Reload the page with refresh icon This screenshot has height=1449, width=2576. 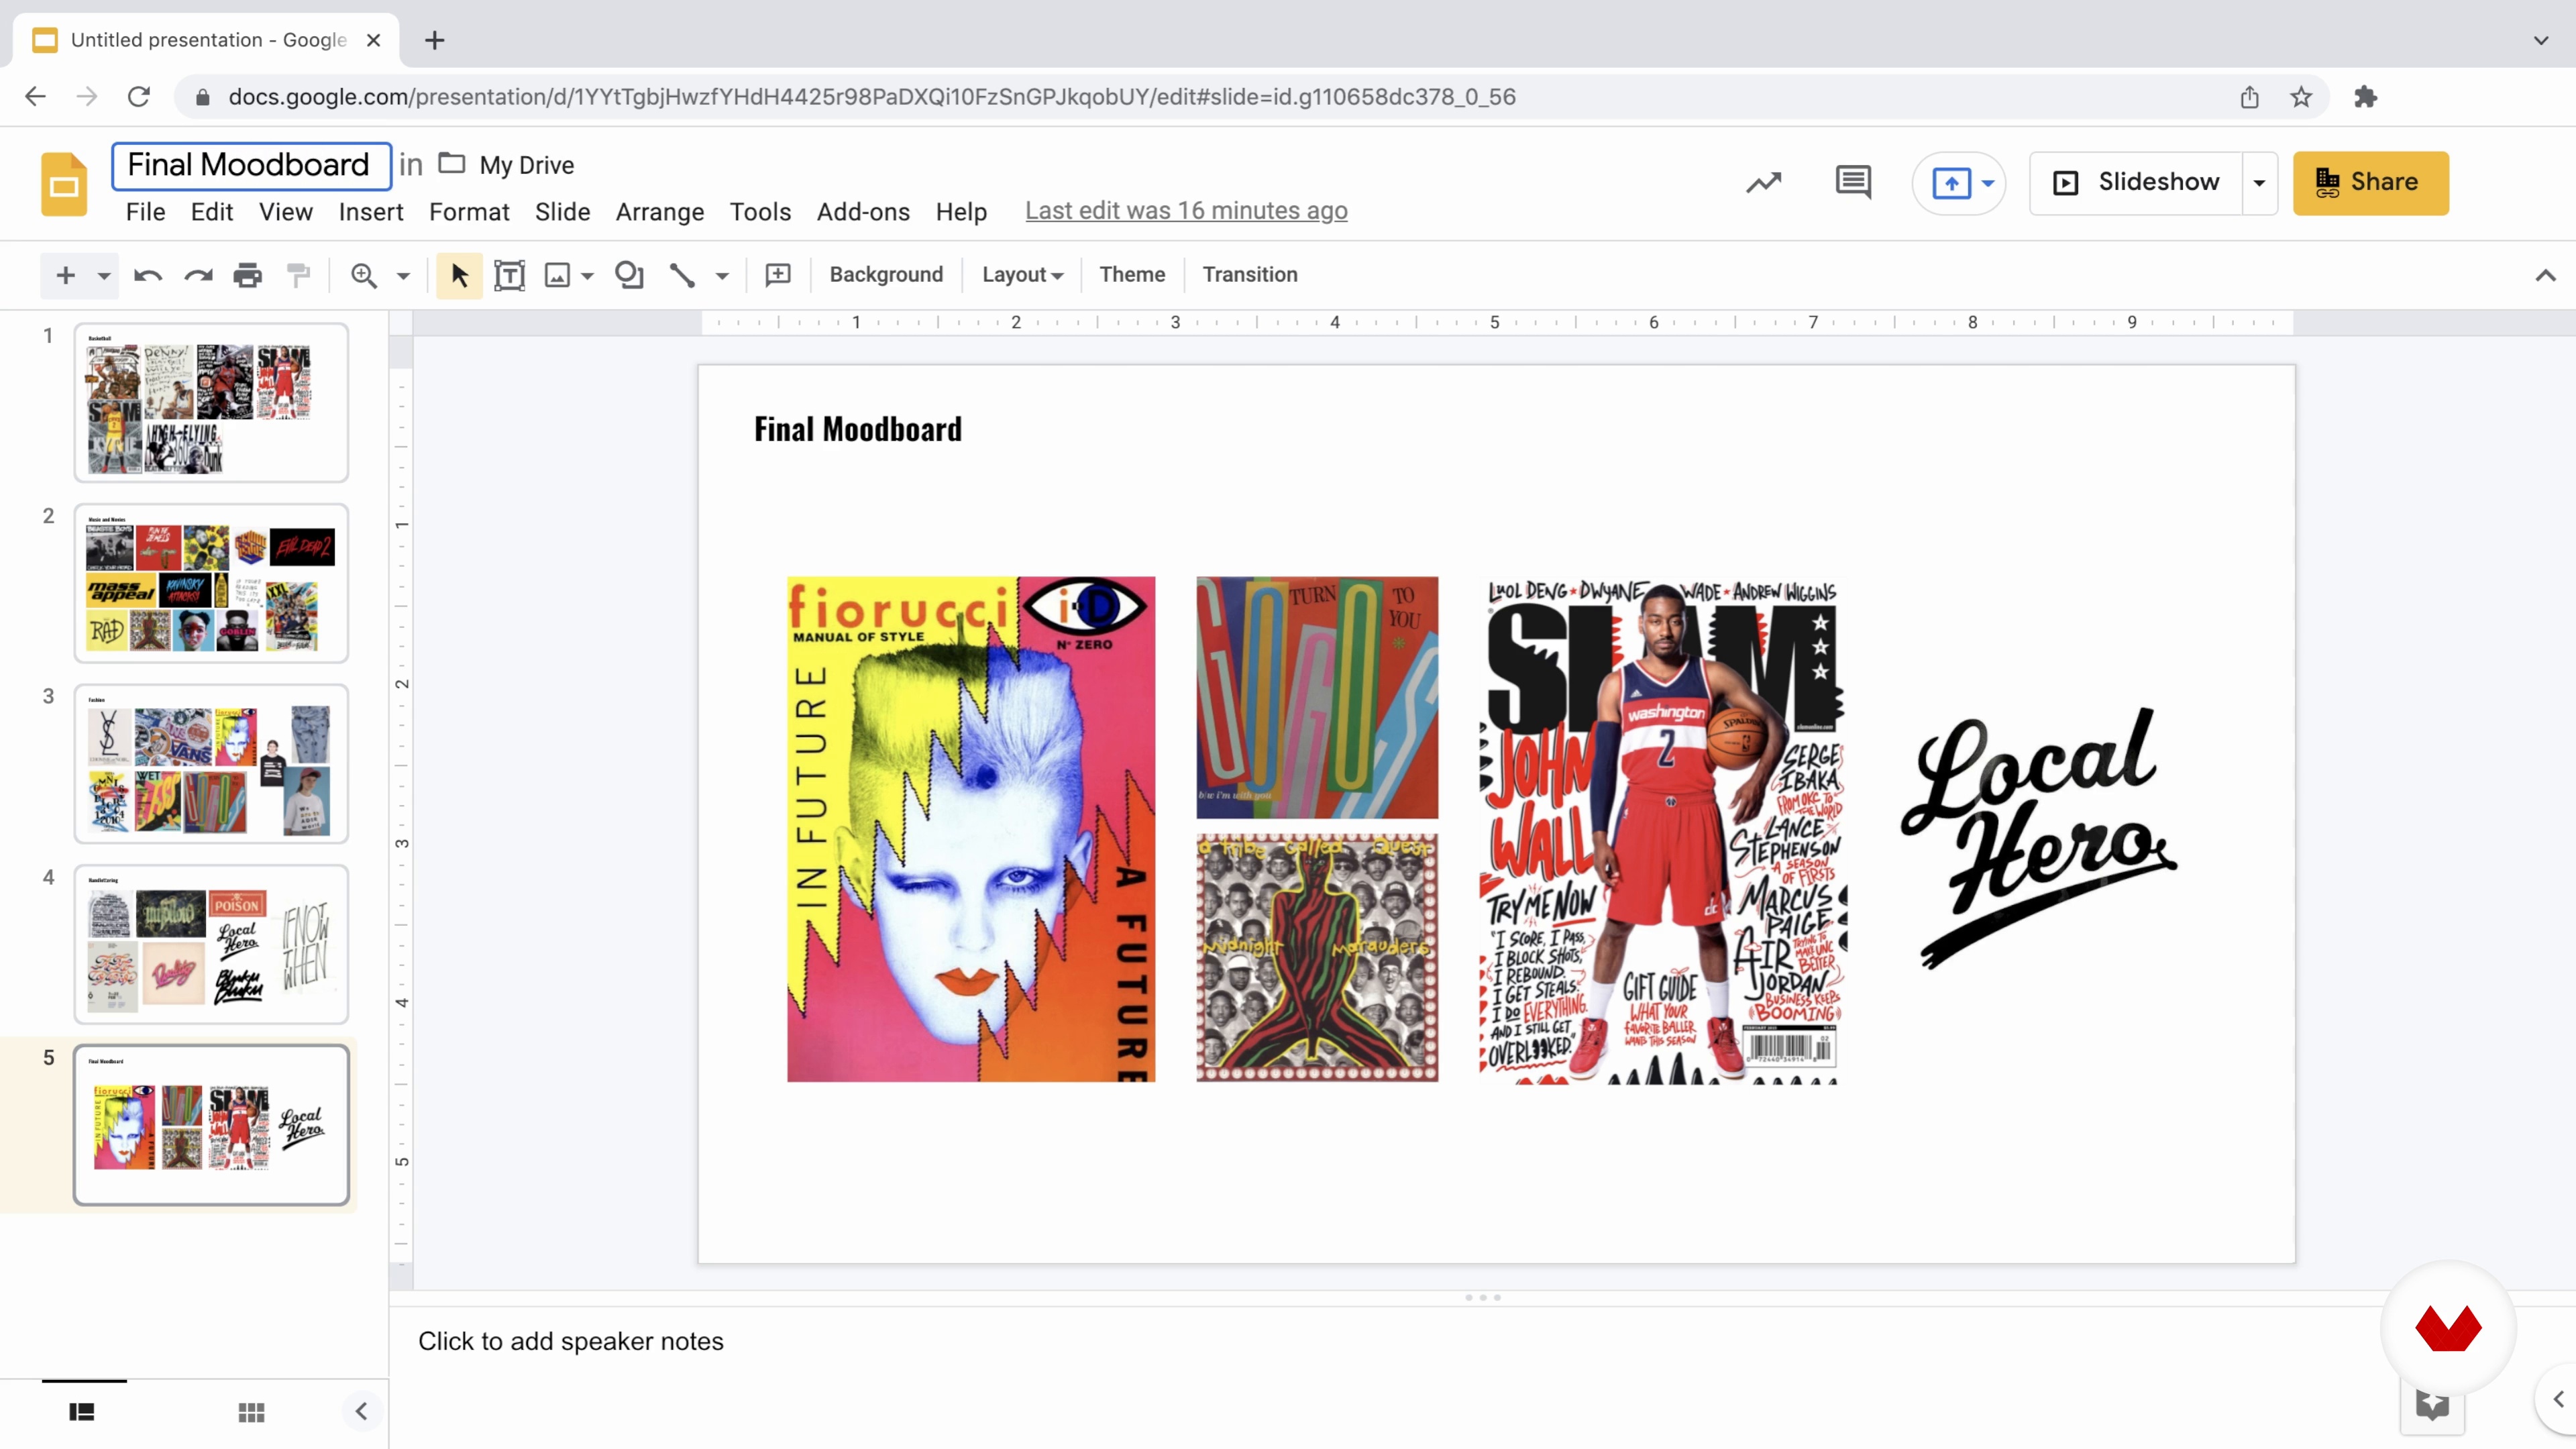[x=139, y=97]
